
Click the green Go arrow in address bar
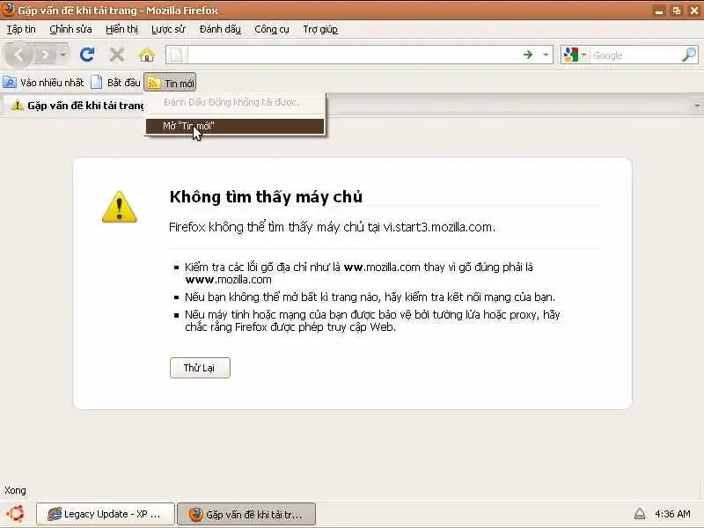pyautogui.click(x=529, y=55)
